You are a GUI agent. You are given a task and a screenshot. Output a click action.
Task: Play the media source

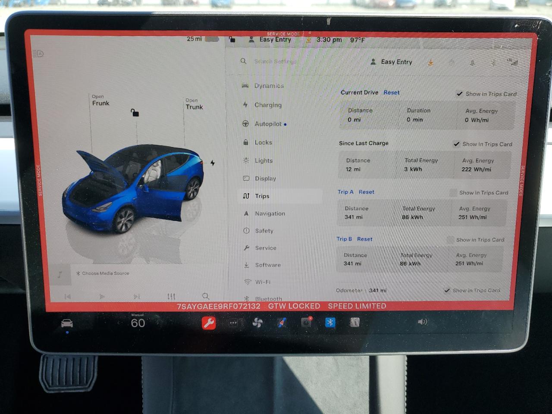tap(102, 296)
